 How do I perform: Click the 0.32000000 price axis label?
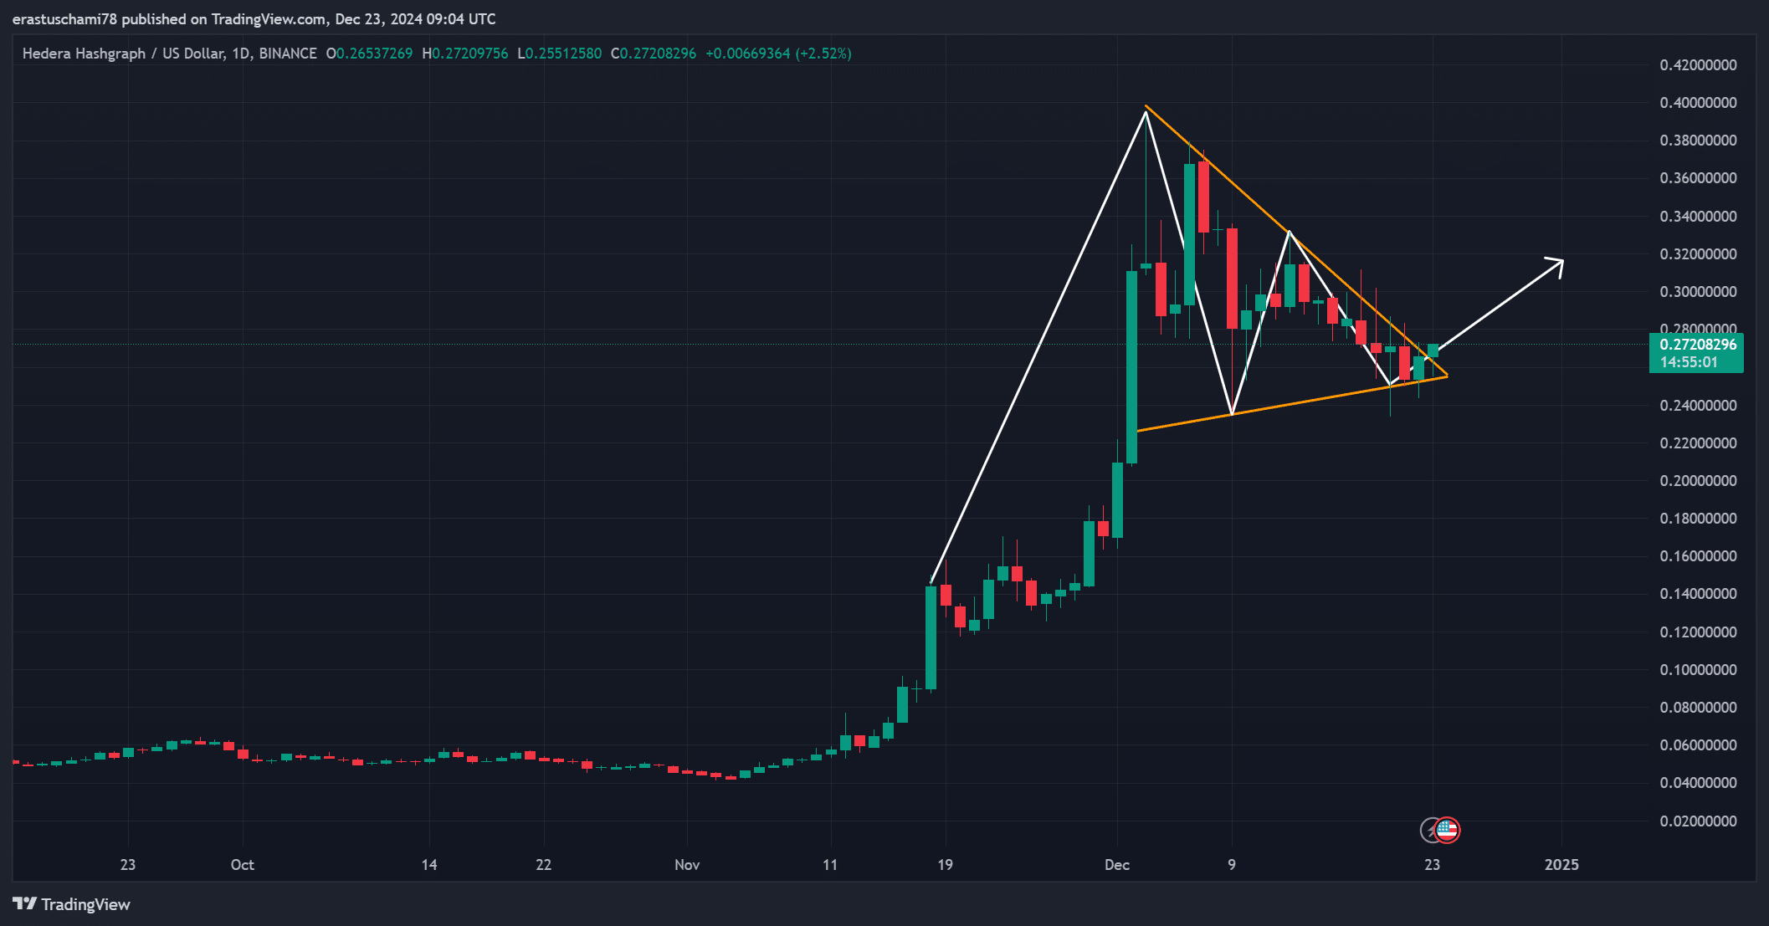(1699, 254)
